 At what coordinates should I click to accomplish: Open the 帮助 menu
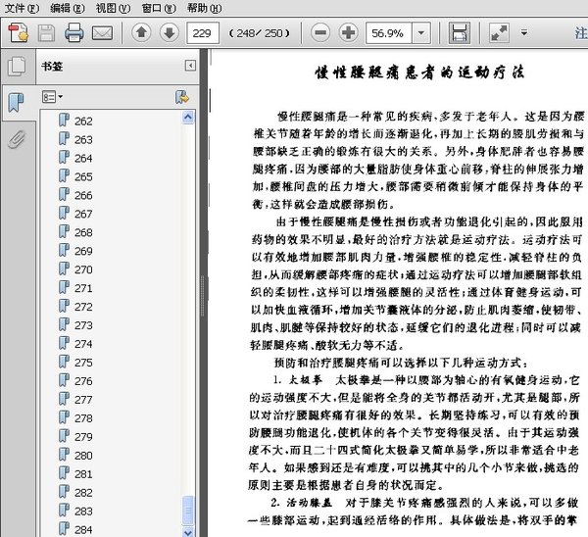[x=205, y=8]
